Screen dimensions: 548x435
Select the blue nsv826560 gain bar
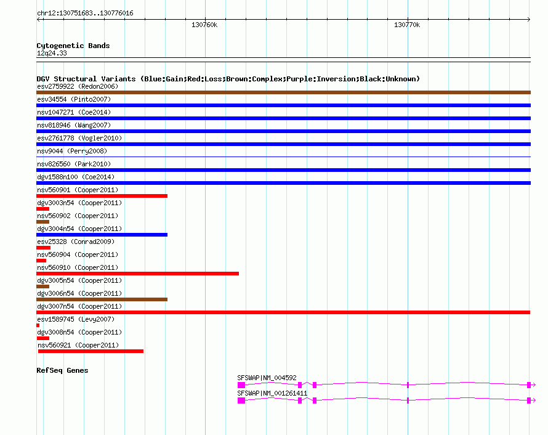click(283, 170)
